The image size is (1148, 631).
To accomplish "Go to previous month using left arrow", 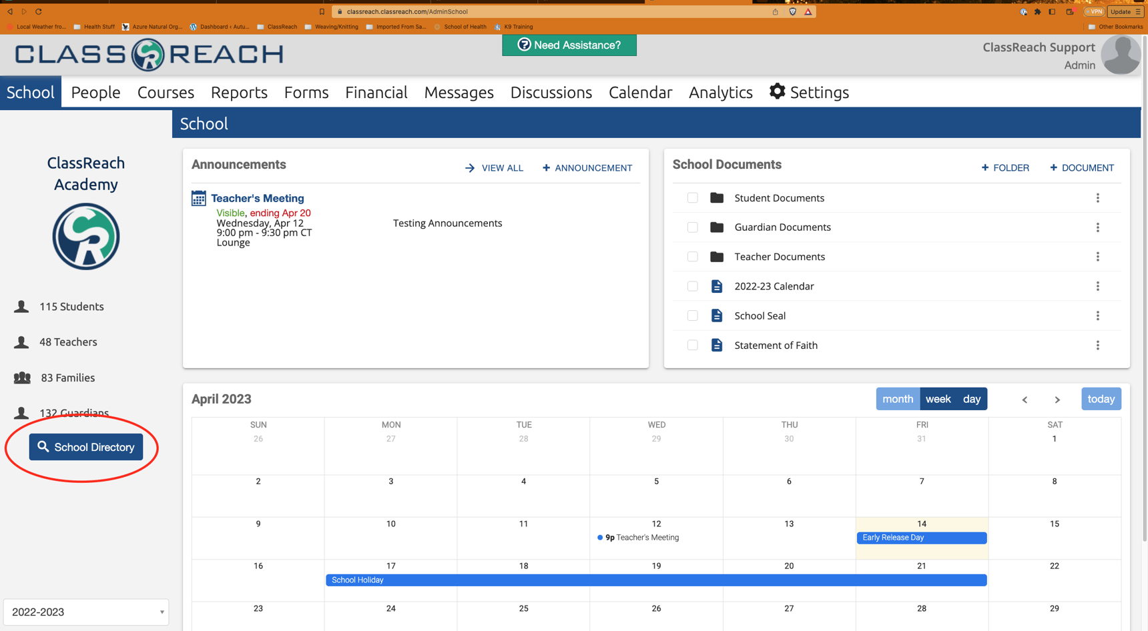I will (x=1025, y=400).
